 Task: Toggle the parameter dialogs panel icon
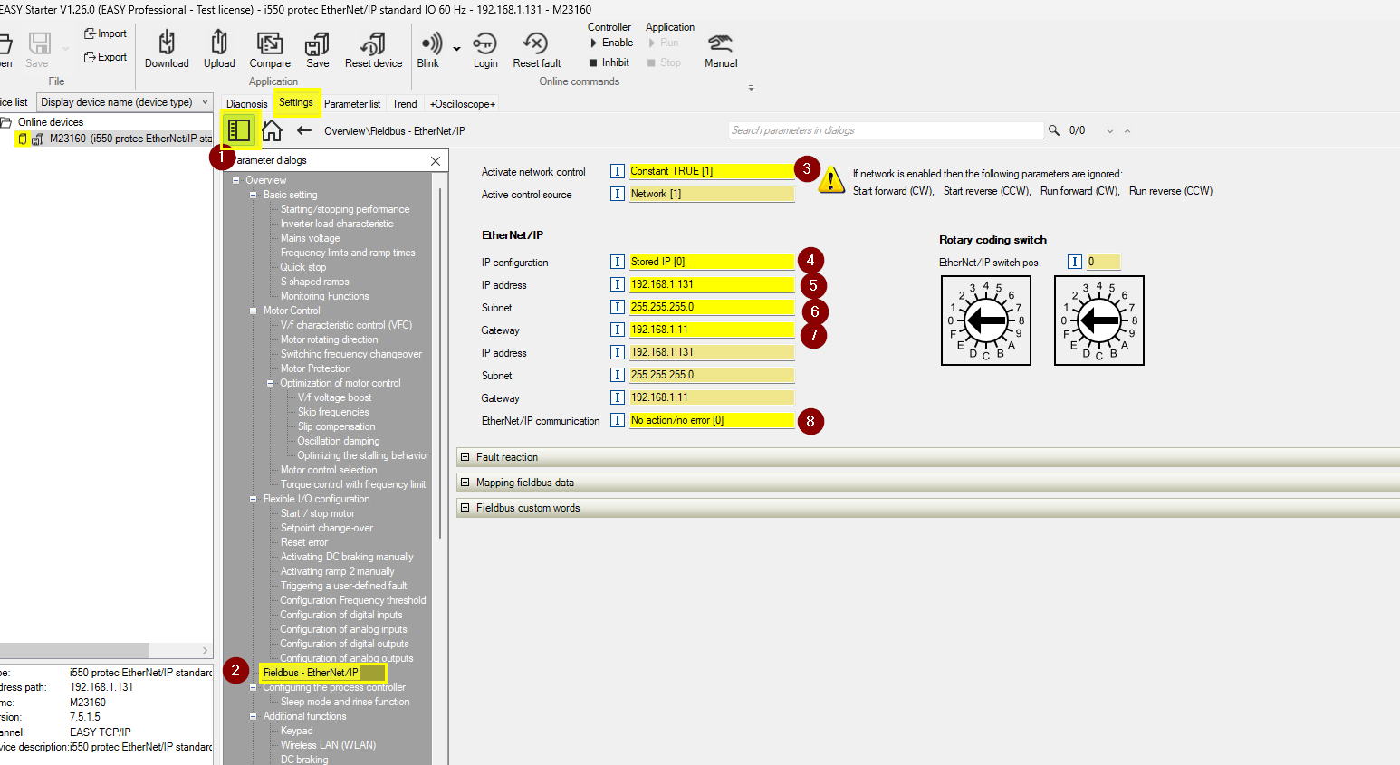click(x=239, y=130)
